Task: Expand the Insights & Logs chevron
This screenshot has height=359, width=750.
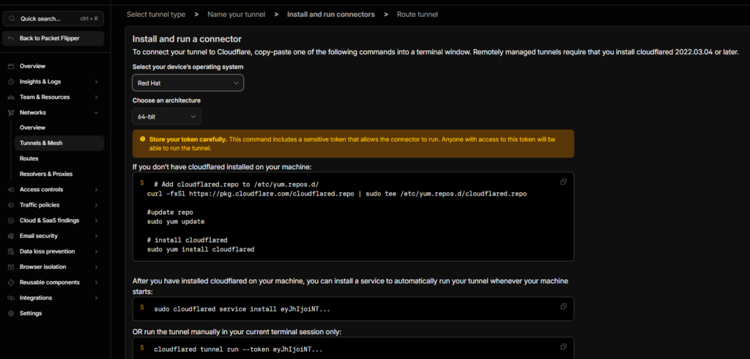Action: click(x=96, y=82)
